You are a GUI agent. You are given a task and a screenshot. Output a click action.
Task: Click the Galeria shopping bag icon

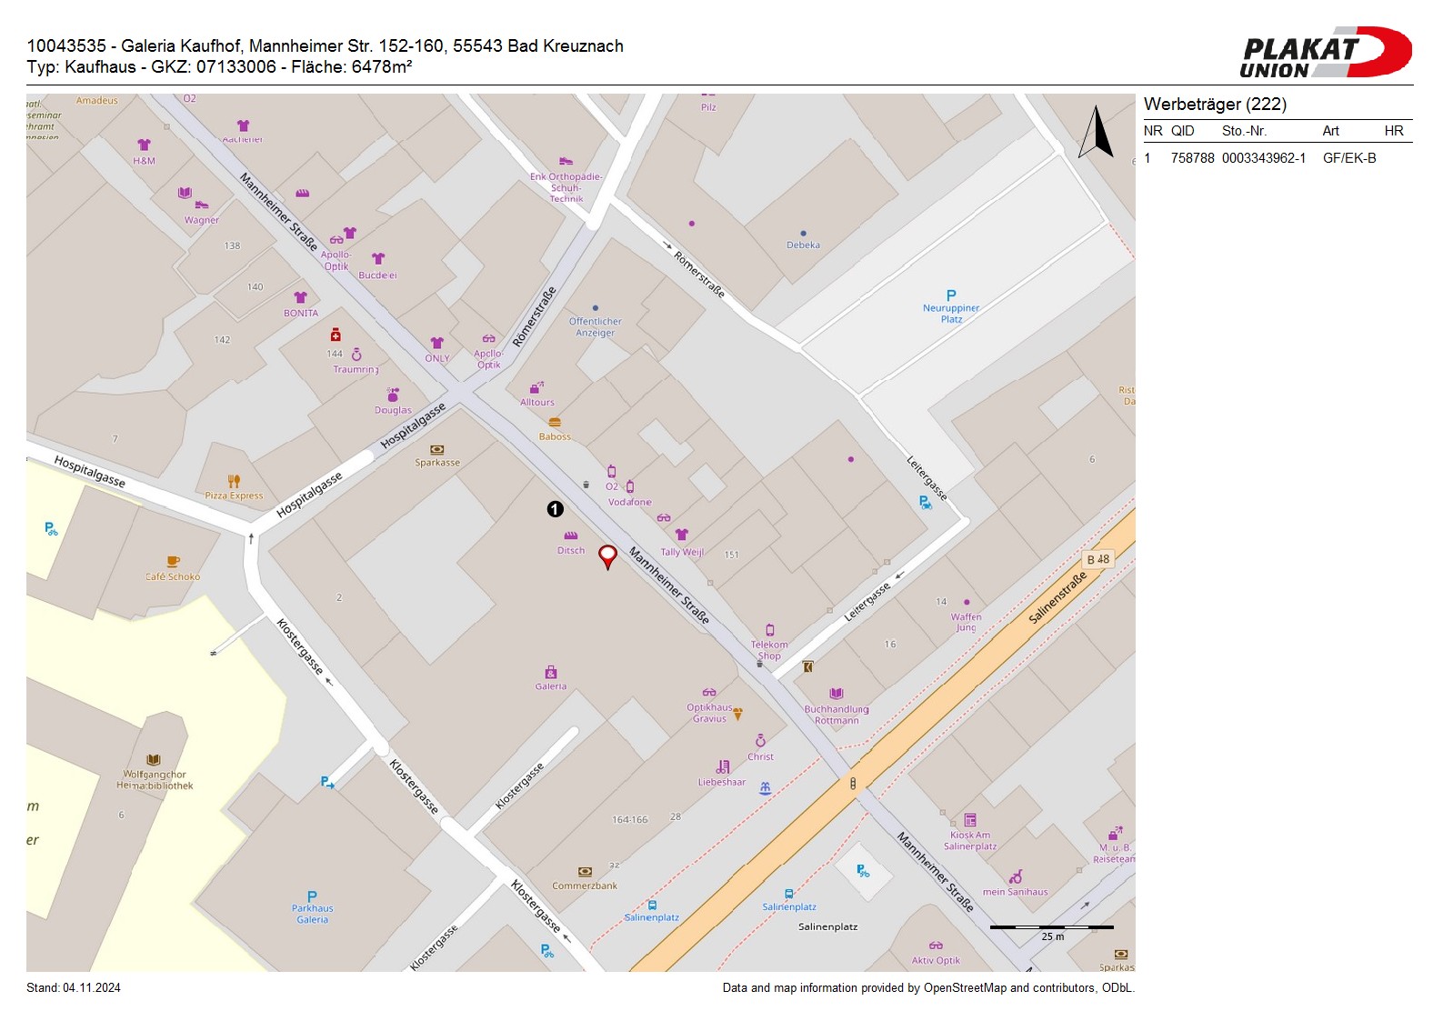550,673
